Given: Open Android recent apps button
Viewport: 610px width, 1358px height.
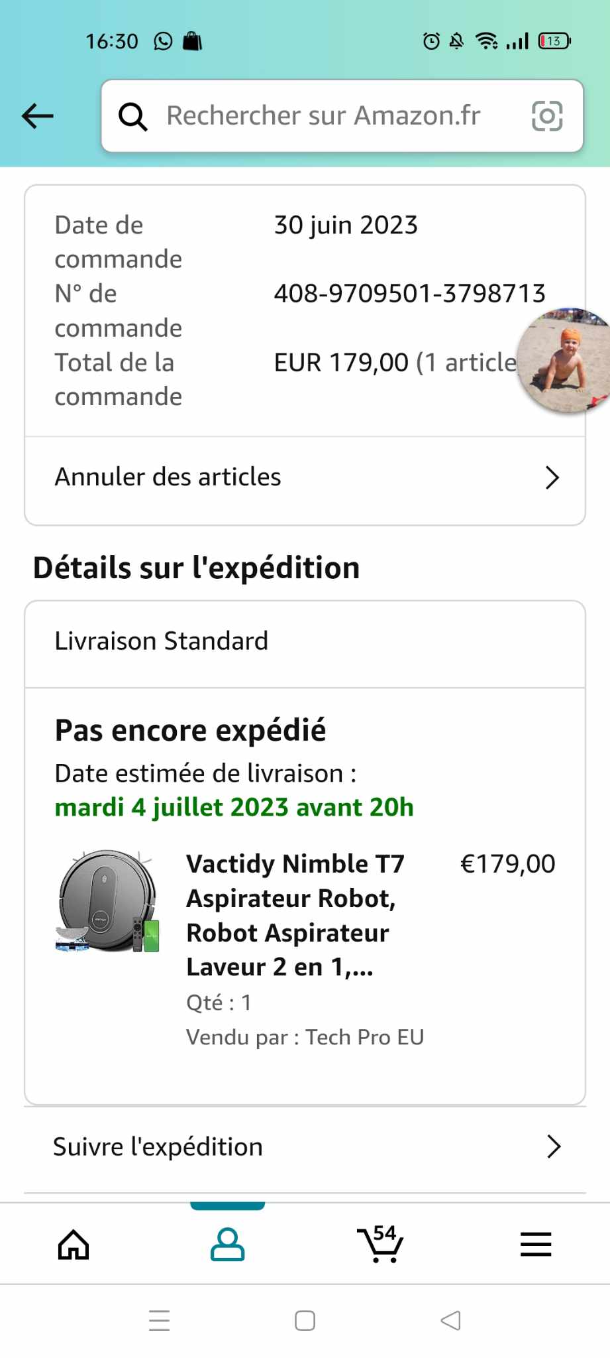Looking at the screenshot, I should click(x=160, y=1320).
